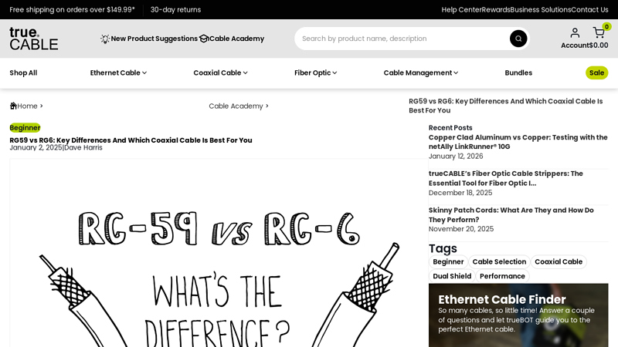Screen dimensions: 618x347
Task: Open the Fiber Optic menu
Action: [x=316, y=72]
